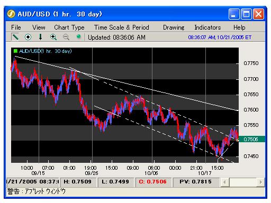Zoom out with the magnifier minus icon
Screen dimensions: 271x203
pyautogui.click(x=66, y=37)
